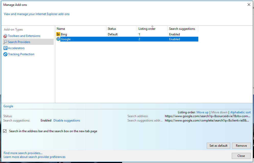Apply Alphabetic sort to providers
Viewport: 254px width, 163px height.
coord(240,112)
